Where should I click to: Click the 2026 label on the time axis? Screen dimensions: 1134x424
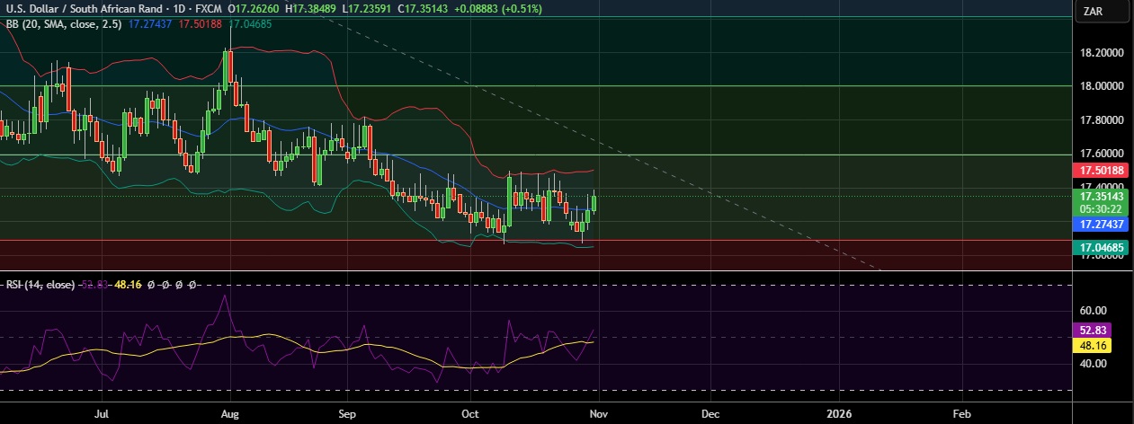click(x=839, y=415)
